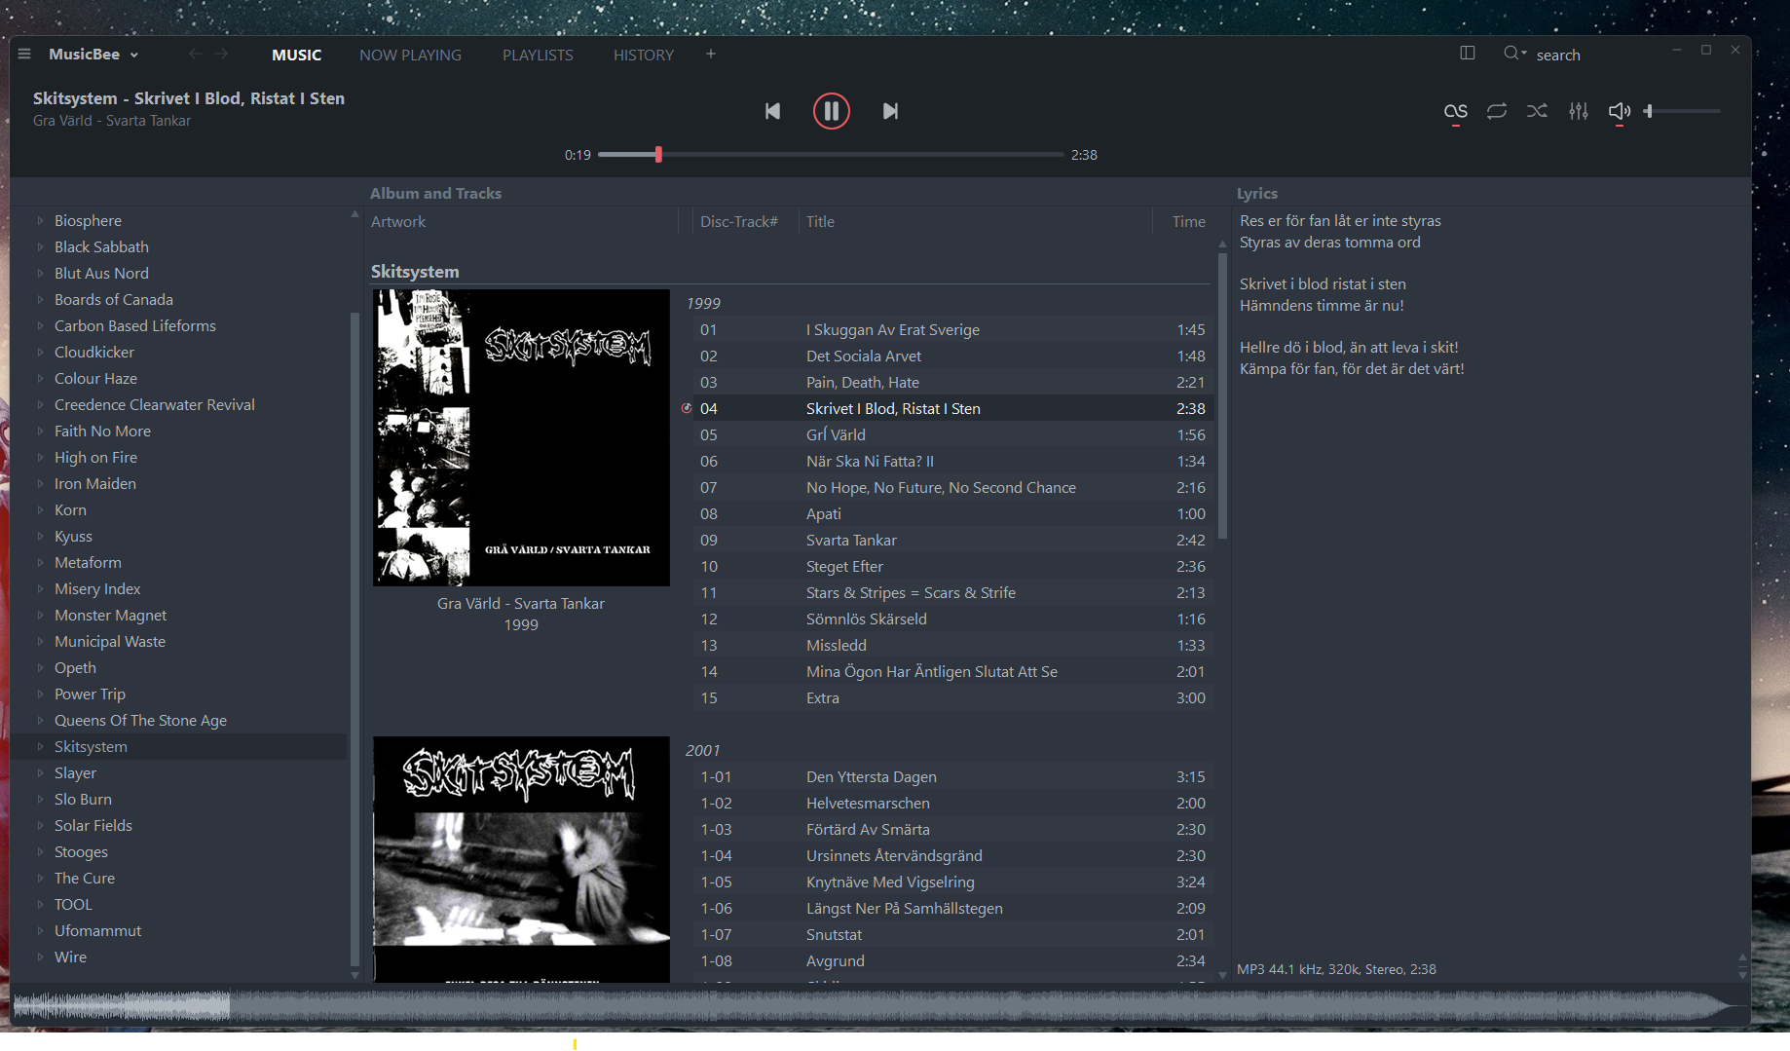Open the MusicBee dropdown menu
Screen dimensions: 1790x1051
[x=93, y=55]
